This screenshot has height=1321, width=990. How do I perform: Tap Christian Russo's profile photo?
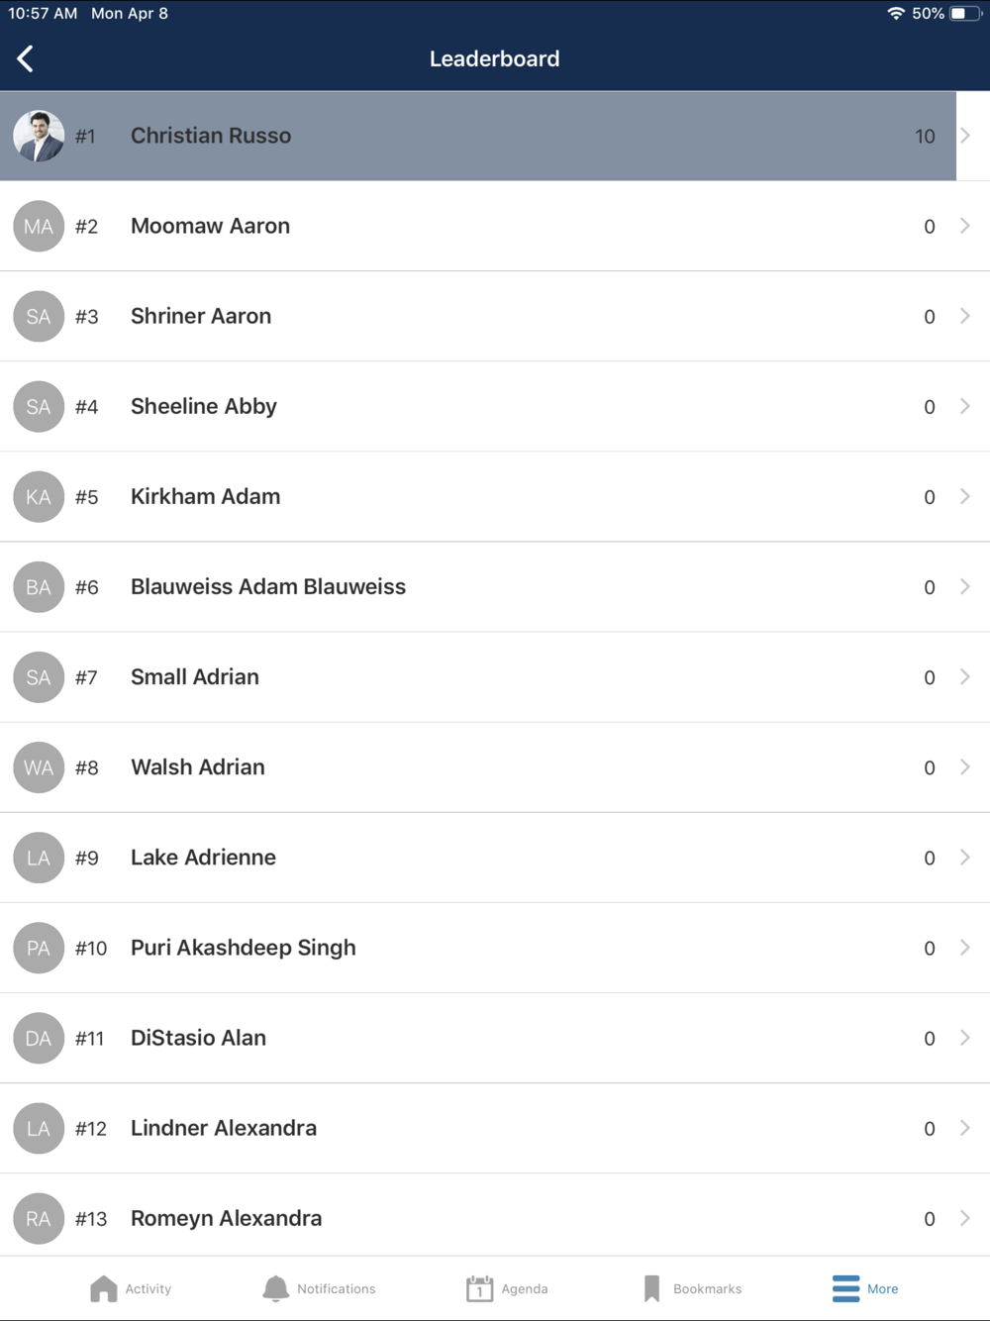click(39, 136)
